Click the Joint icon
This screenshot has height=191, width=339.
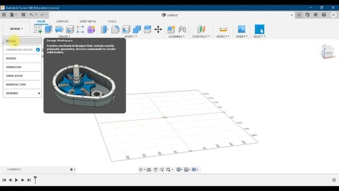pyautogui.click(x=182, y=29)
